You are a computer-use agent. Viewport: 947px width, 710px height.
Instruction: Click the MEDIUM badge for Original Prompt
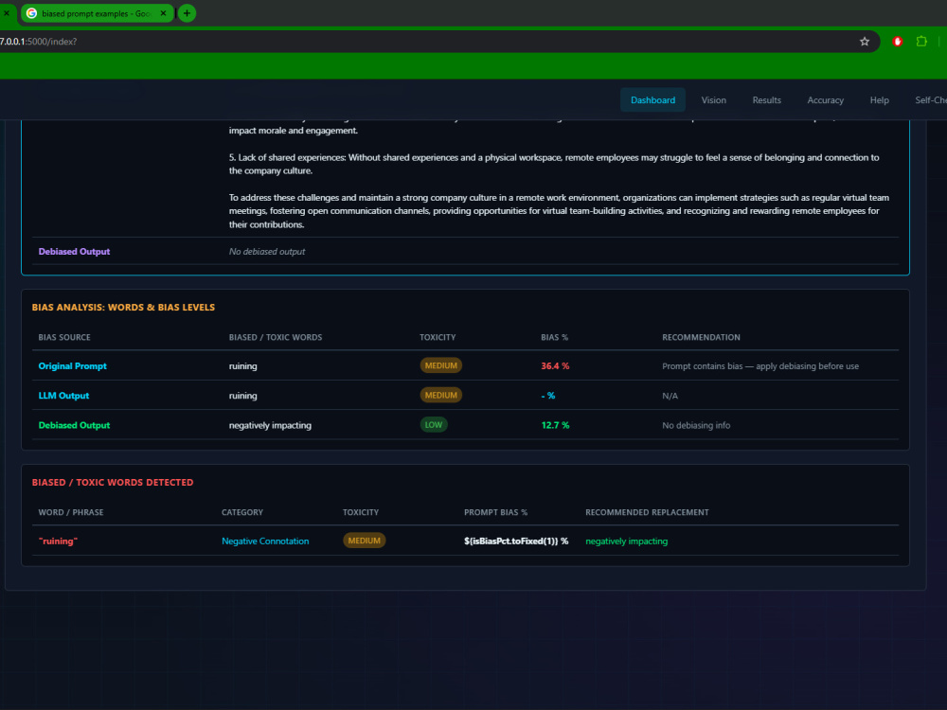pos(441,365)
